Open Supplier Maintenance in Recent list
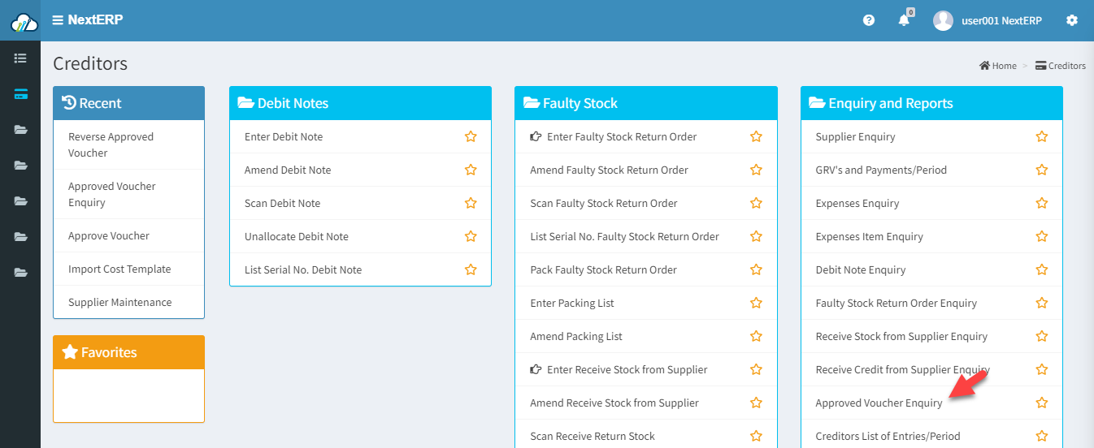Image resolution: width=1094 pixels, height=448 pixels. [120, 302]
